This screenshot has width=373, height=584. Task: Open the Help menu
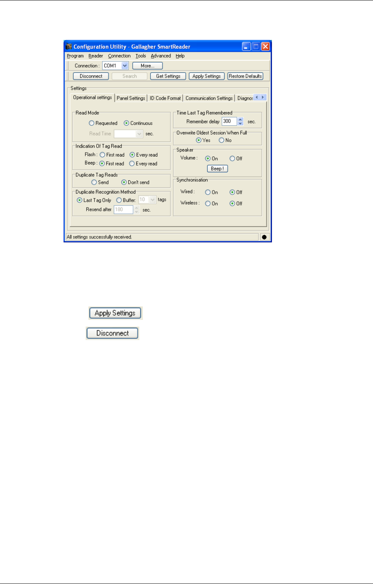[x=180, y=56]
